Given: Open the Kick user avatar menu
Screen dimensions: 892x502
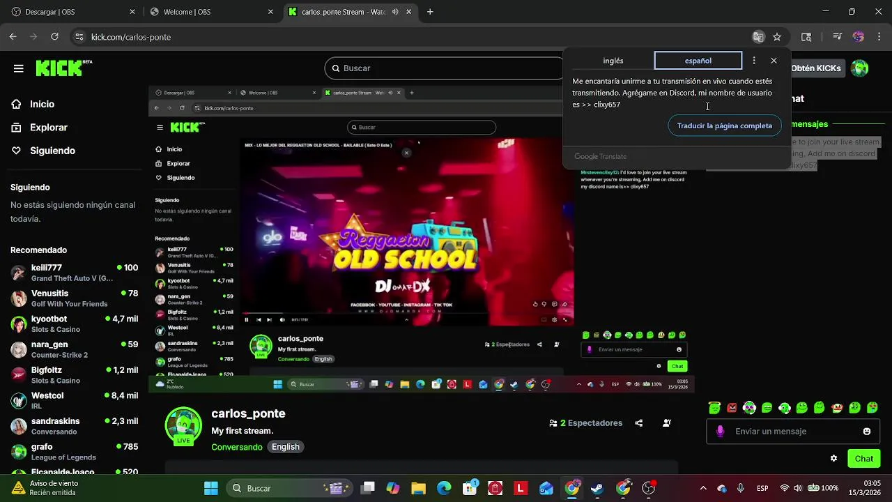Looking at the screenshot, I should pos(860,68).
